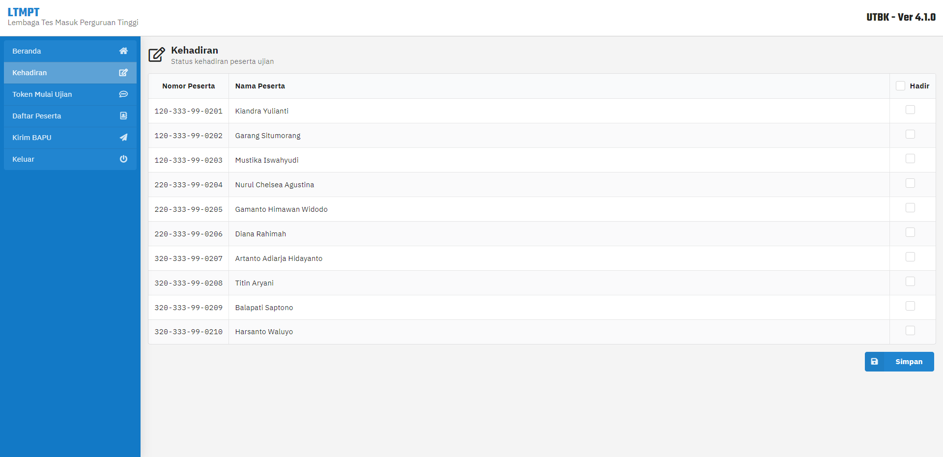Image resolution: width=943 pixels, height=457 pixels.
Task: Select participant number 320-333-99-0207
Action: pos(189,258)
